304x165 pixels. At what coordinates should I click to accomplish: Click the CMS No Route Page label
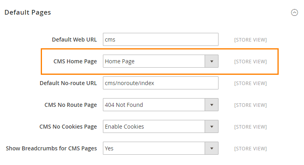(70, 105)
